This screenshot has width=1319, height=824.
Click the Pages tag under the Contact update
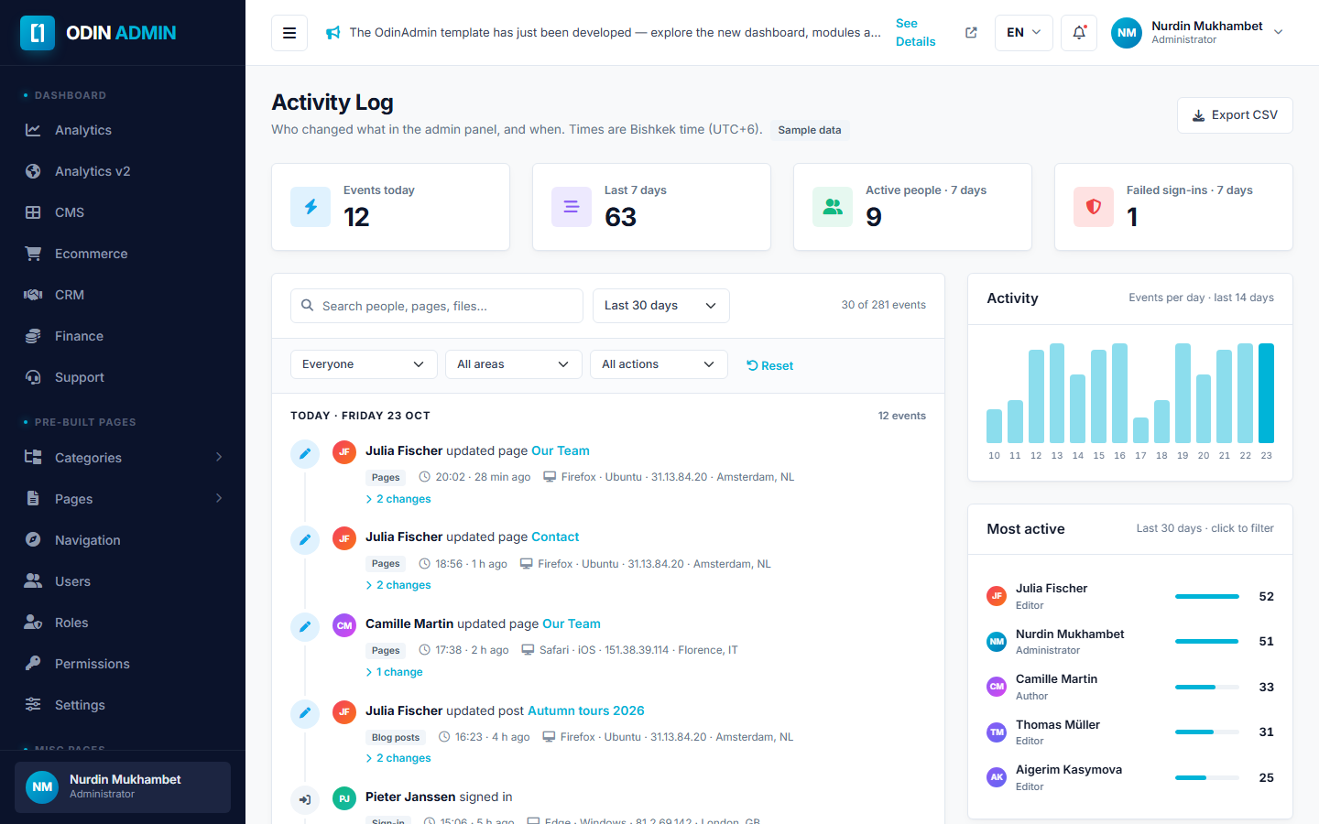pos(386,564)
